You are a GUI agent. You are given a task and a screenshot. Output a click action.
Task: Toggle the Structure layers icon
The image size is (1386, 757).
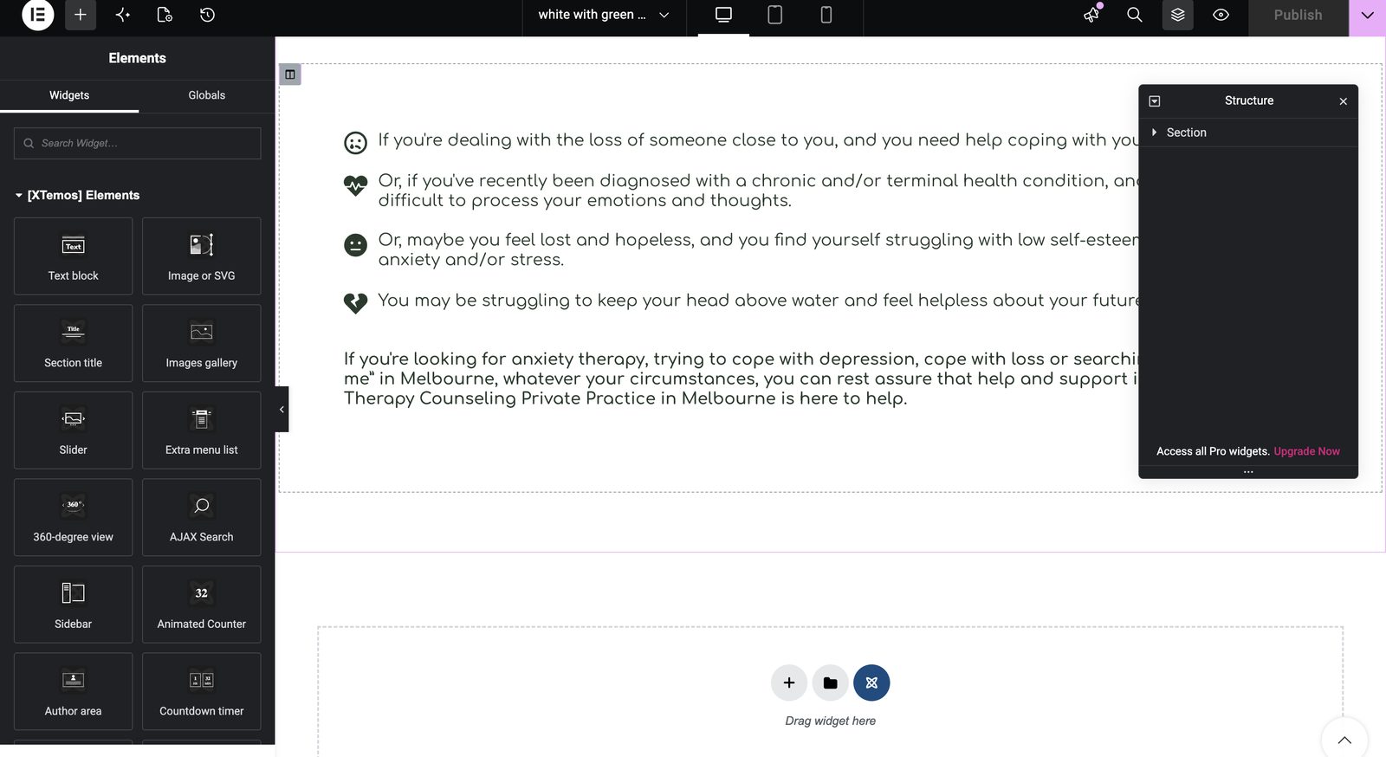pyautogui.click(x=1177, y=15)
